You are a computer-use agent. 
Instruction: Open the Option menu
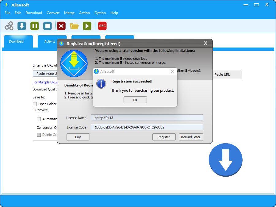coord(100,13)
